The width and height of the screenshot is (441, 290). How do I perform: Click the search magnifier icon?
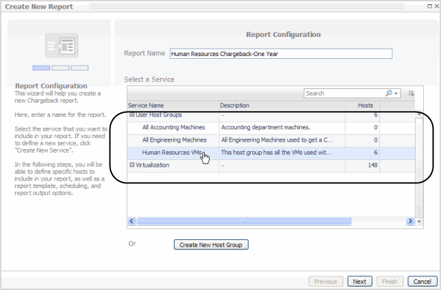(389, 93)
